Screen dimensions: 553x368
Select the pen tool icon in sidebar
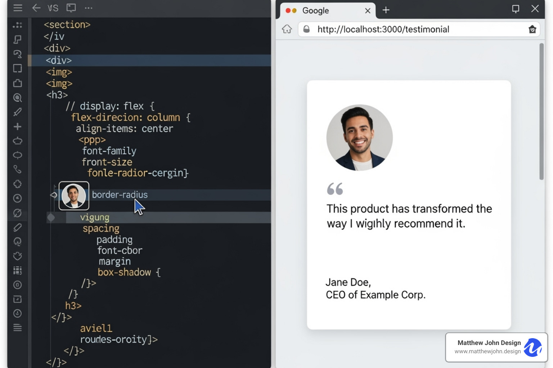(x=17, y=112)
